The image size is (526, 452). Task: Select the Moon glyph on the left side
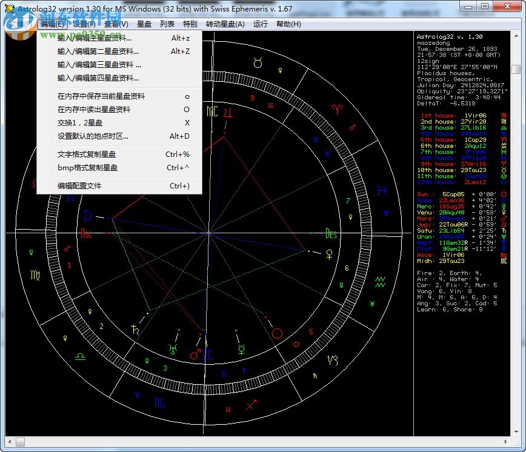tap(87, 214)
